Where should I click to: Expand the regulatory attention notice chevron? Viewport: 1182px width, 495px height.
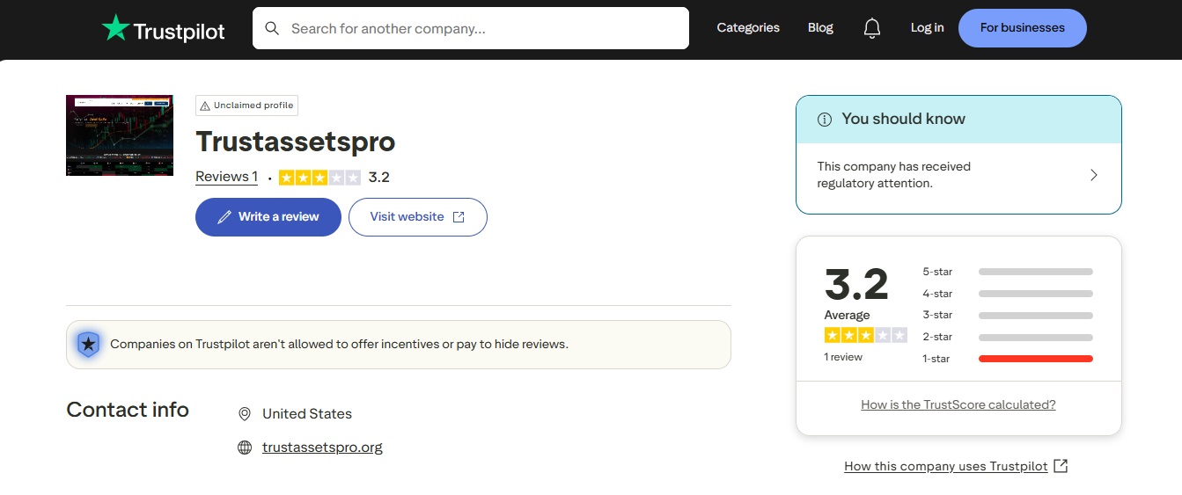[x=1094, y=175]
